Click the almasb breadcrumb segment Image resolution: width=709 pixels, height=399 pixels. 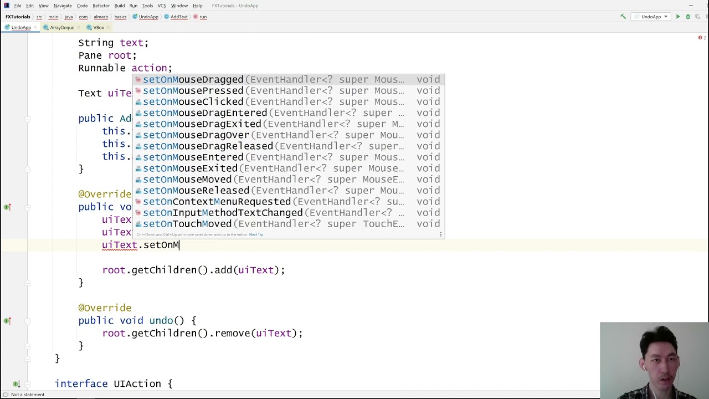101,17
